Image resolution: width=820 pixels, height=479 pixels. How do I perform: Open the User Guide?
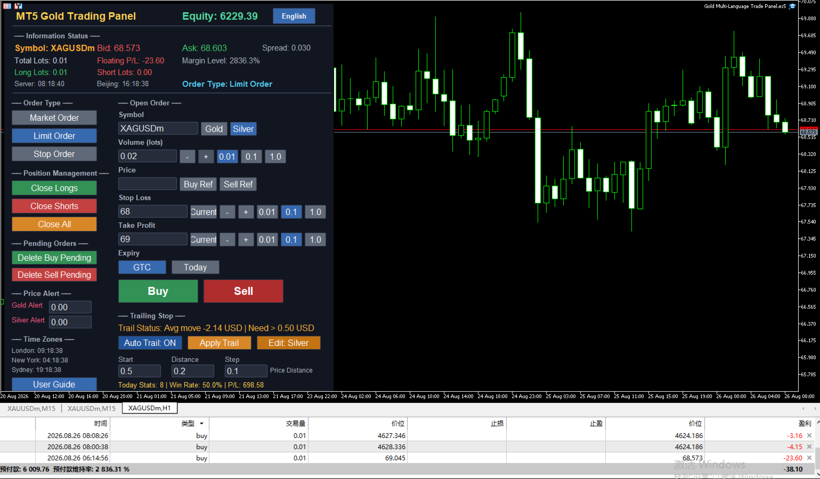54,384
